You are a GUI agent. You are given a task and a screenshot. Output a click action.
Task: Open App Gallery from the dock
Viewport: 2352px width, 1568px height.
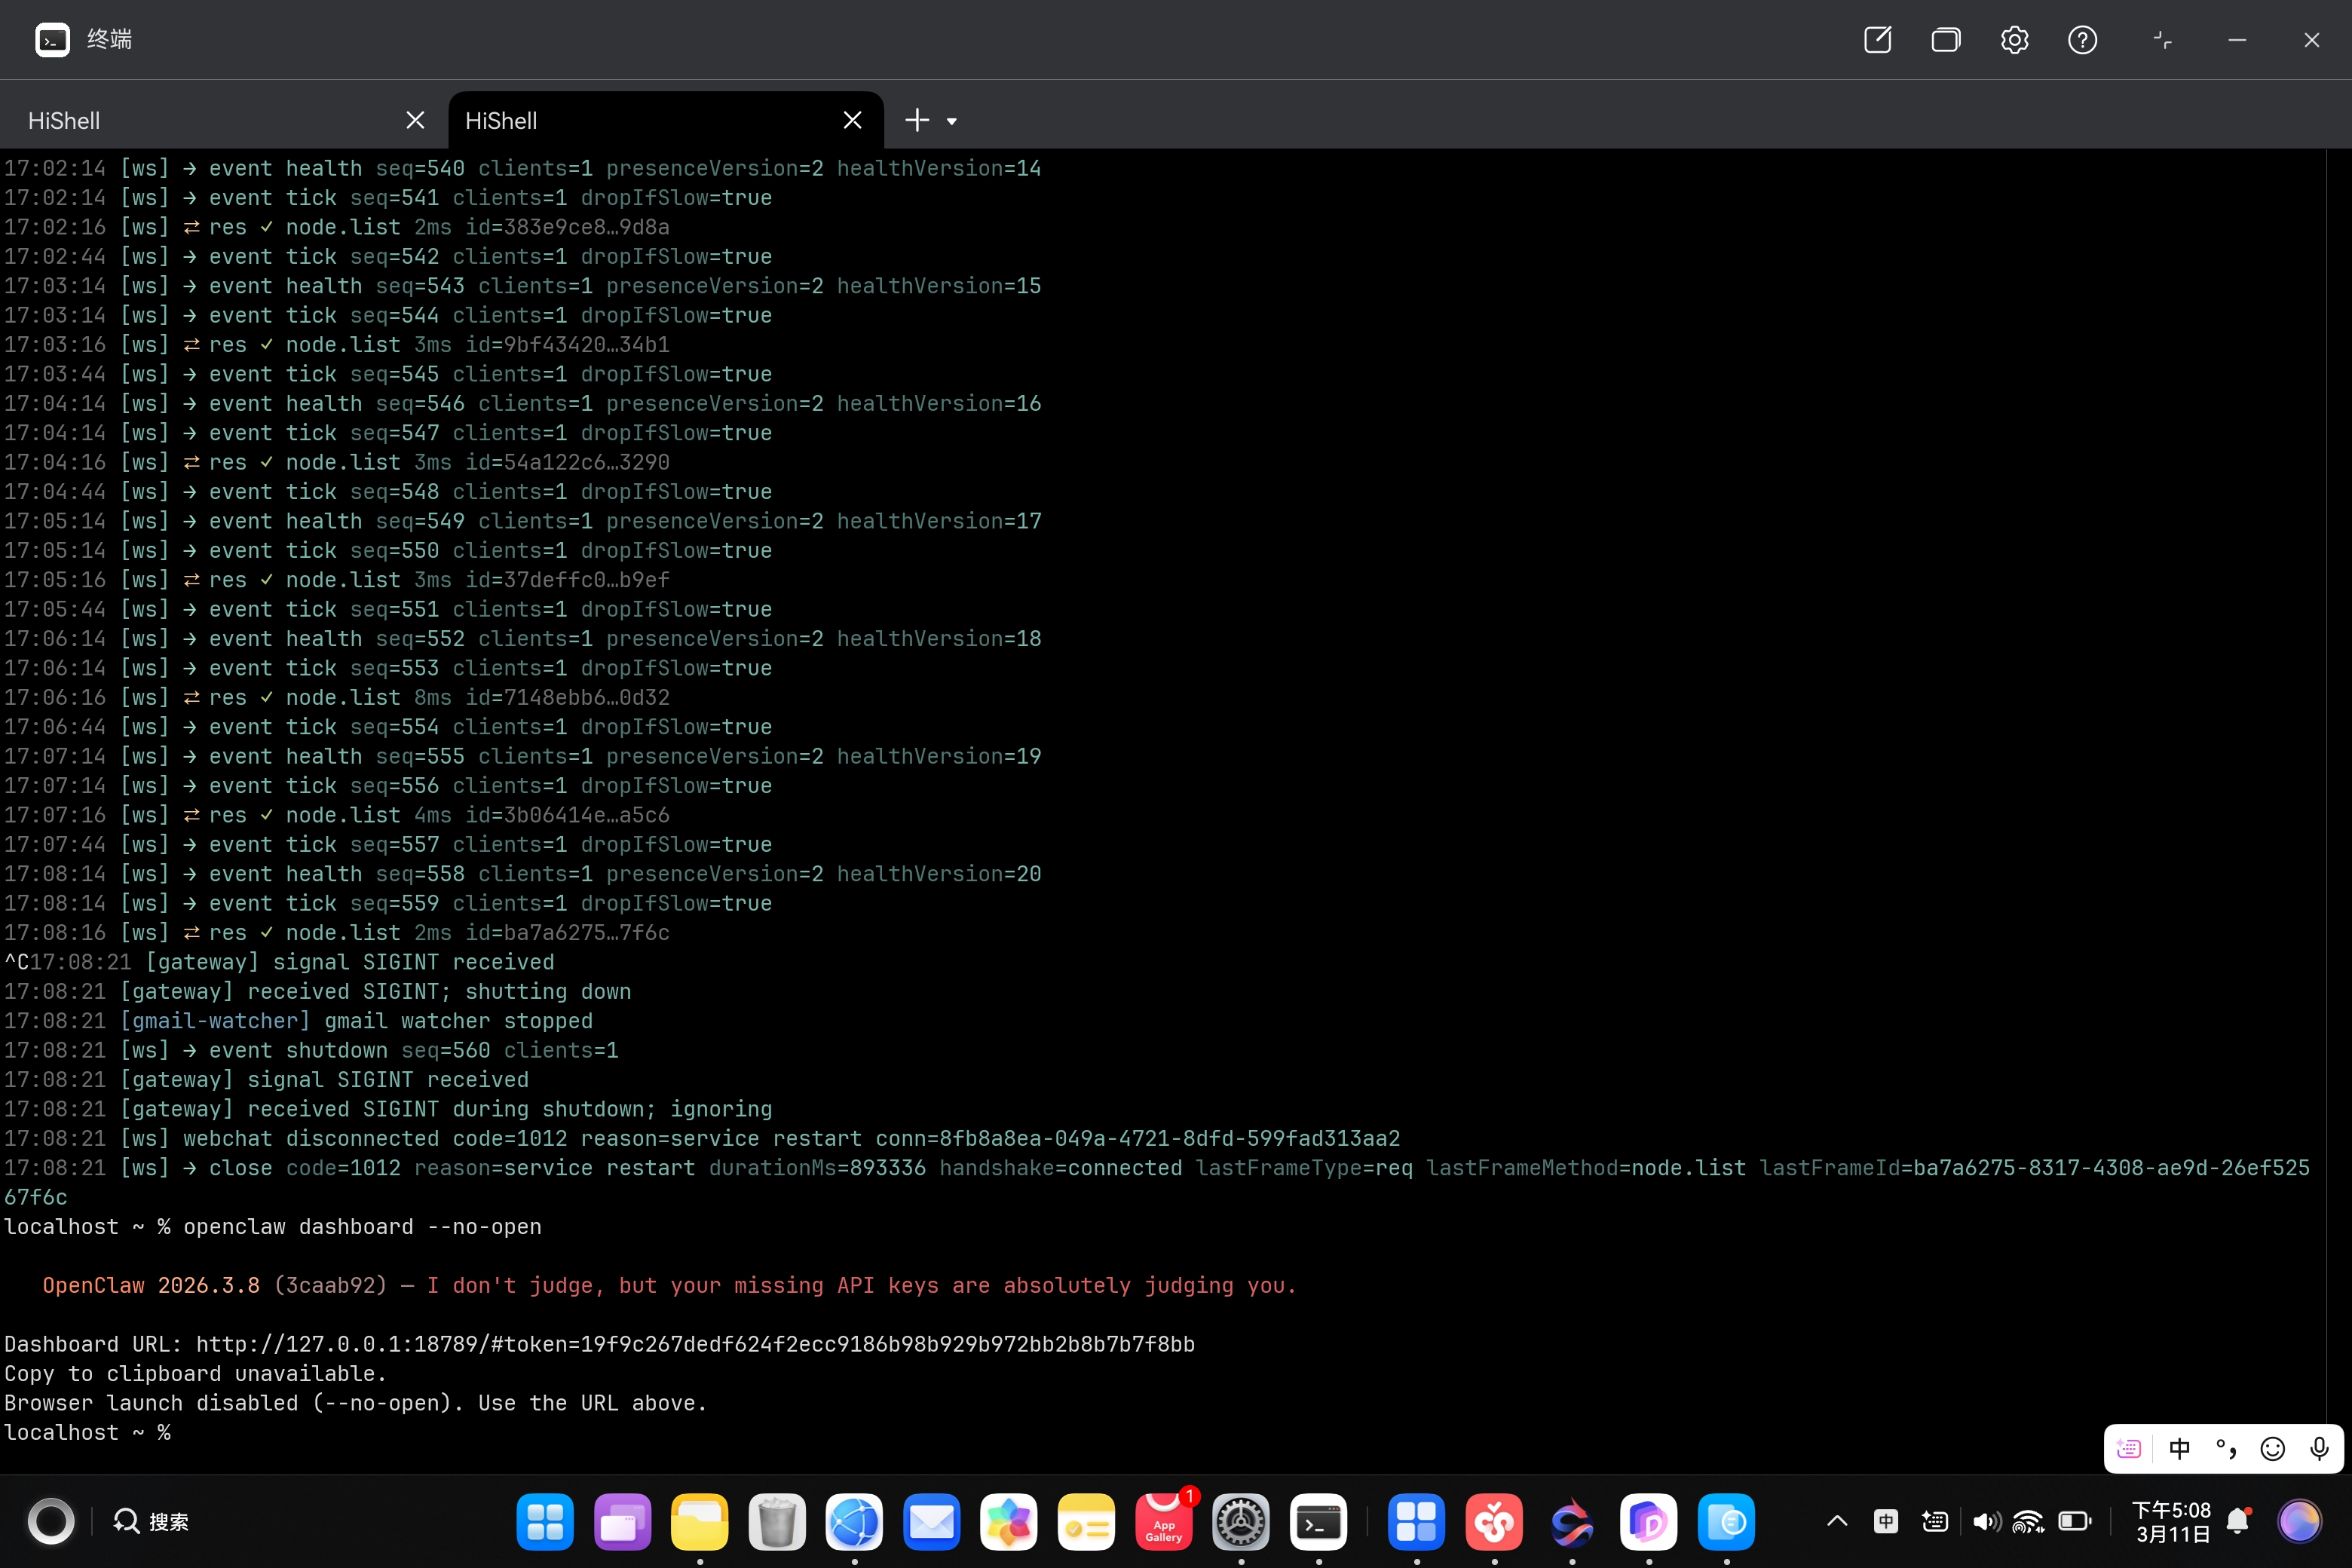pos(1163,1522)
